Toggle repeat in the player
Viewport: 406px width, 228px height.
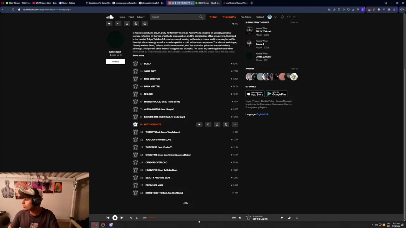[137, 218]
